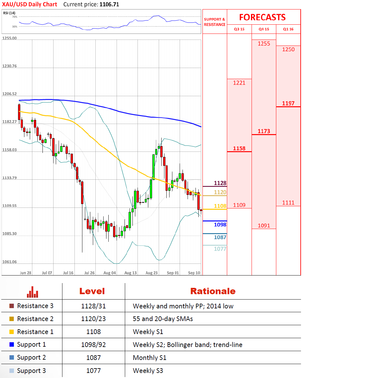The image size is (365, 378).
Task: Click '55 and 20-day SMAs' rationale
Action: 163,319
